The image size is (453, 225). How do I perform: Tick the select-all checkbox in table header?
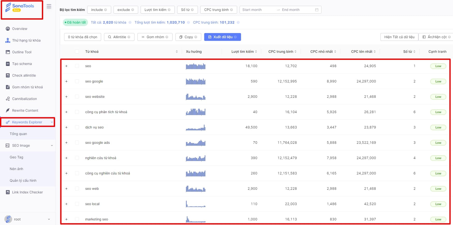[x=77, y=52]
